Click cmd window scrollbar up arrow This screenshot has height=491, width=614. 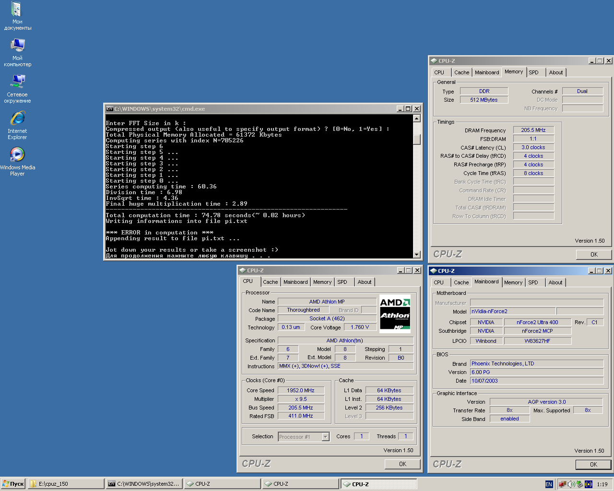tap(417, 118)
